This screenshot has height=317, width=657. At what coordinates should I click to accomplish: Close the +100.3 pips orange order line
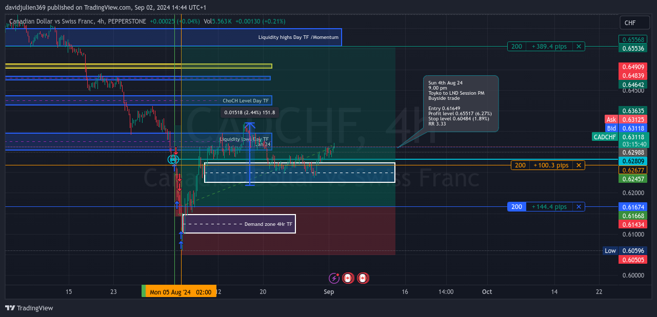pyautogui.click(x=579, y=165)
